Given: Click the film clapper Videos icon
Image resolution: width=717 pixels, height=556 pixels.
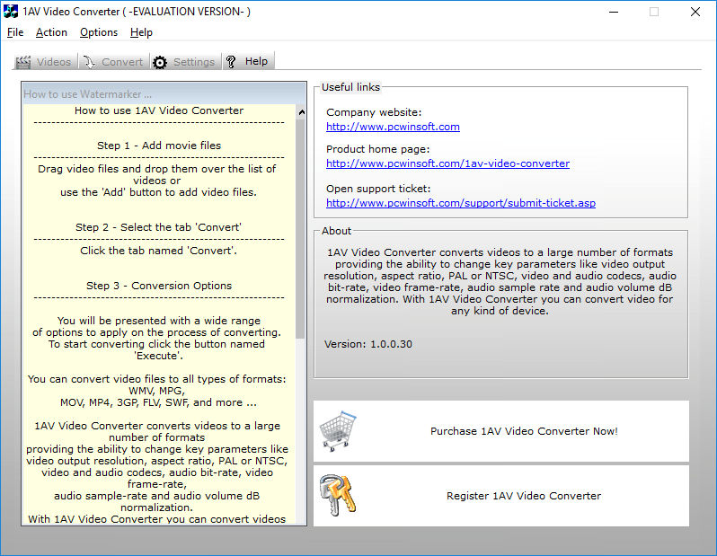Looking at the screenshot, I should tap(22, 62).
